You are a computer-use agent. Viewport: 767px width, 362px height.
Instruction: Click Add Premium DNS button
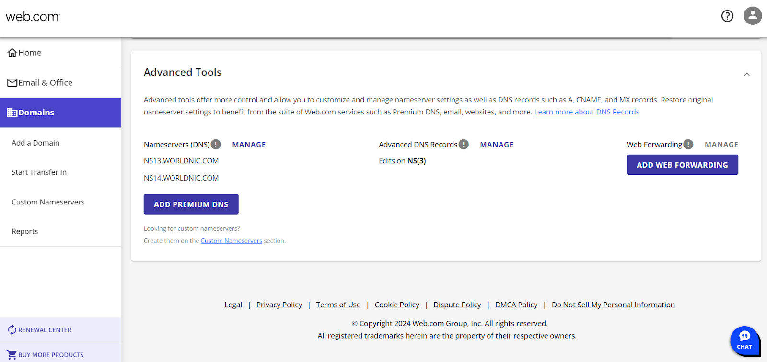pos(191,204)
